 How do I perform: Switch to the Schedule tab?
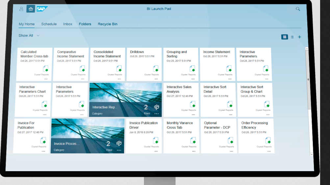coord(49,24)
